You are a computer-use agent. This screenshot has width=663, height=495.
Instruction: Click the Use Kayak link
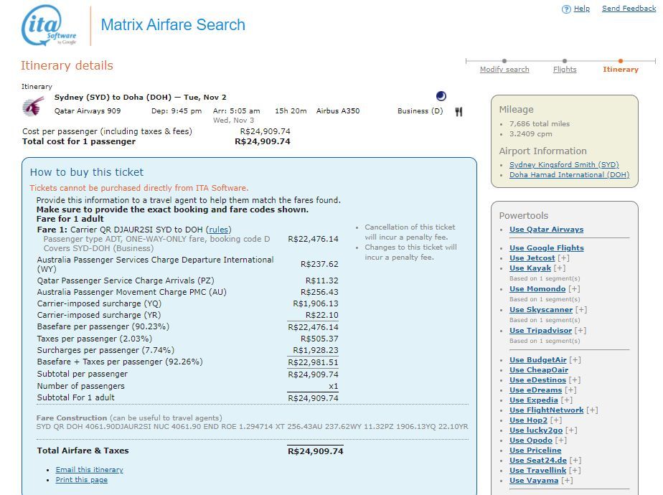(530, 268)
